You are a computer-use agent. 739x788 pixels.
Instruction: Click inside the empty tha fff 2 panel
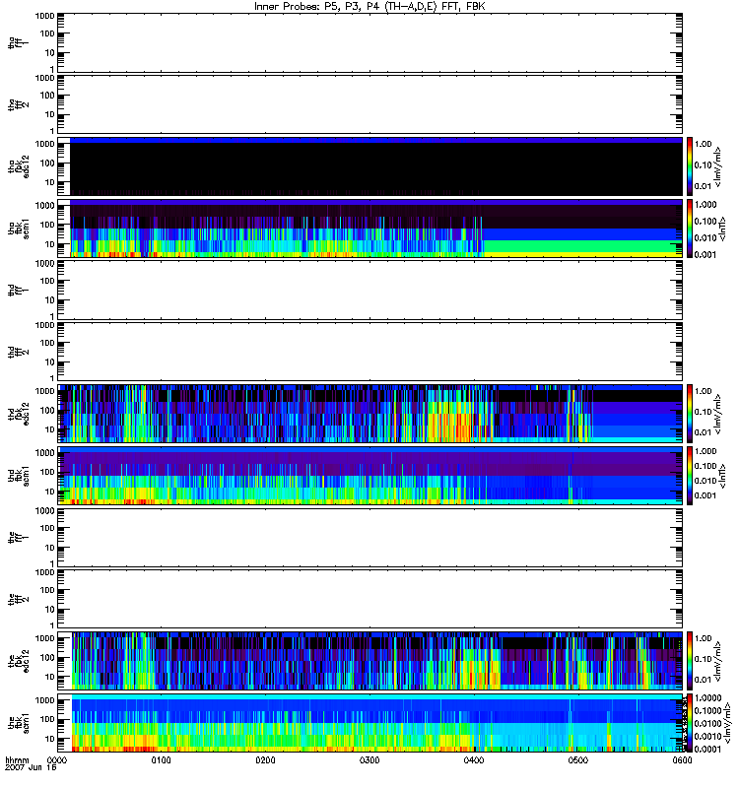tap(370, 104)
